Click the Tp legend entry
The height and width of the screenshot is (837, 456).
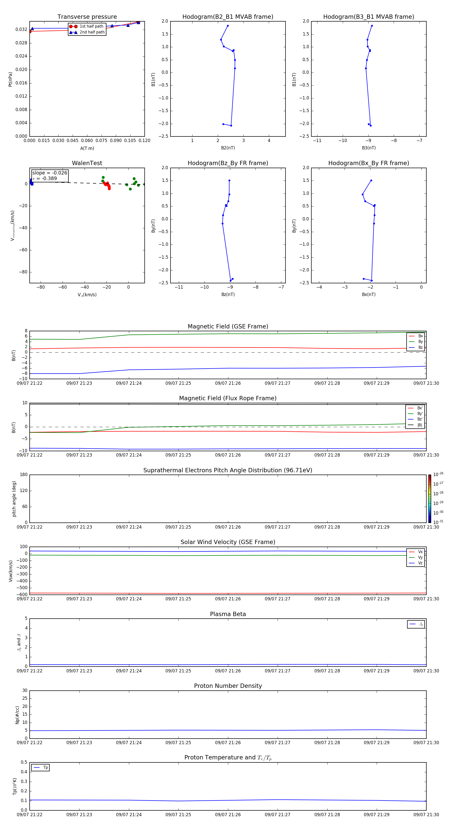point(41,768)
